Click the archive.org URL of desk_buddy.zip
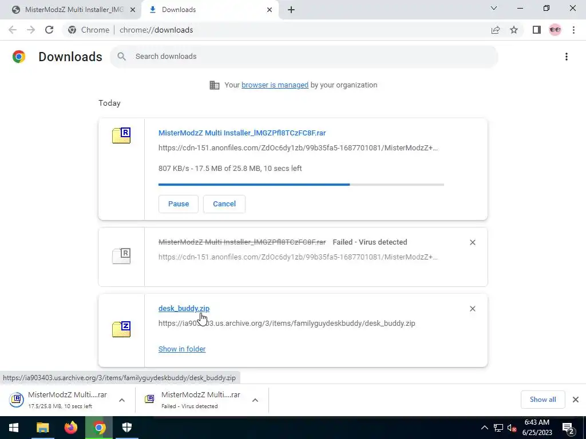The width and height of the screenshot is (586, 439). pos(287,324)
